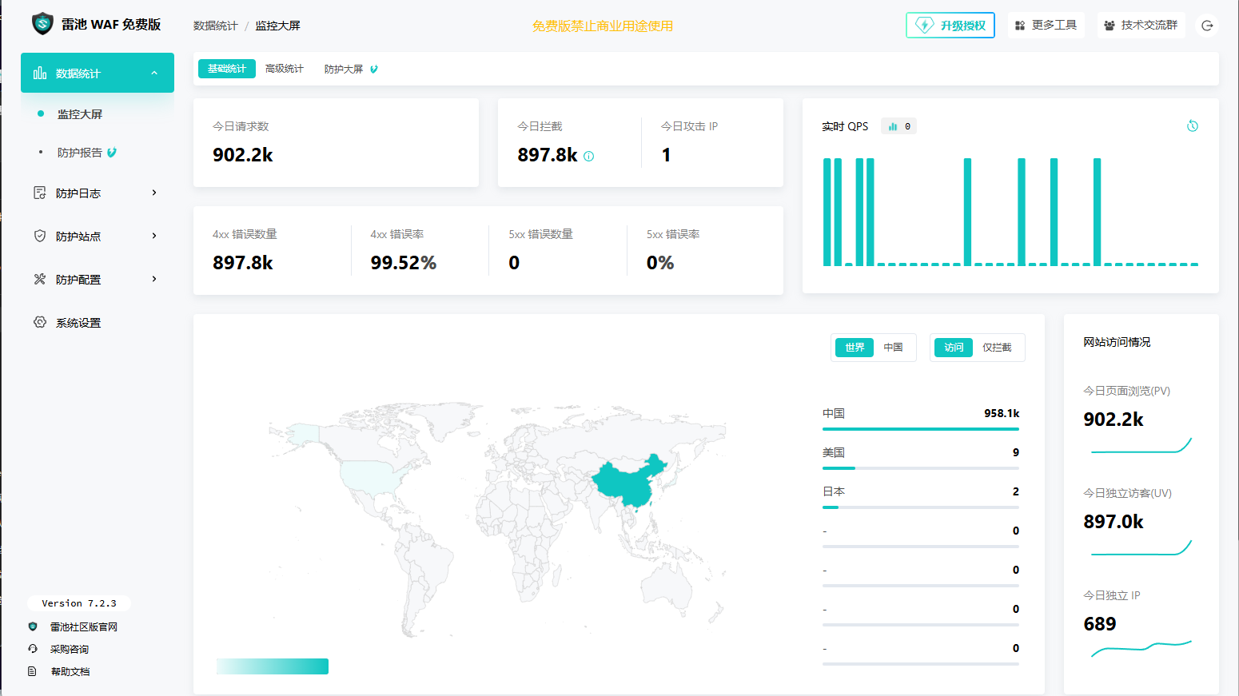Click the refresh clock icon in QPS panel
Image resolution: width=1239 pixels, height=696 pixels.
coord(1193,126)
